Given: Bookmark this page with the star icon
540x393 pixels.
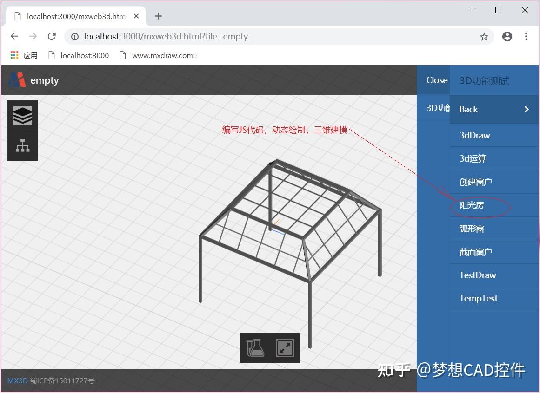Looking at the screenshot, I should click(x=484, y=36).
